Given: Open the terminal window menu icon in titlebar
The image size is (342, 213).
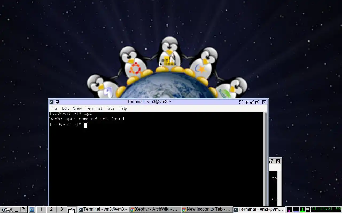Looking at the screenshot, I should 52,102.
